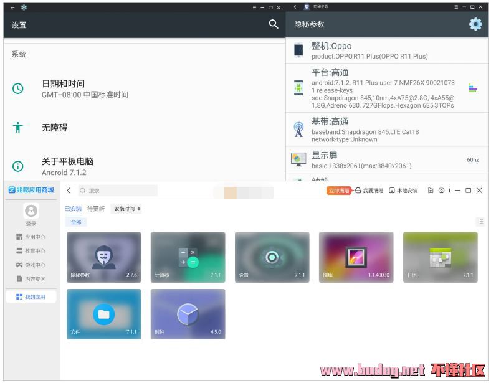Switch to the 待更新 tab
This screenshot has height=383, width=491.
click(x=96, y=209)
